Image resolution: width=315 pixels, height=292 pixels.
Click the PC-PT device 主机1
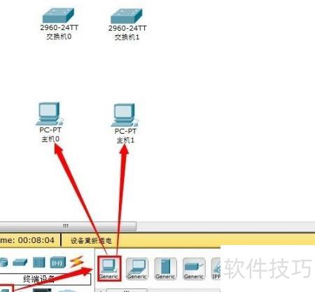125,115
